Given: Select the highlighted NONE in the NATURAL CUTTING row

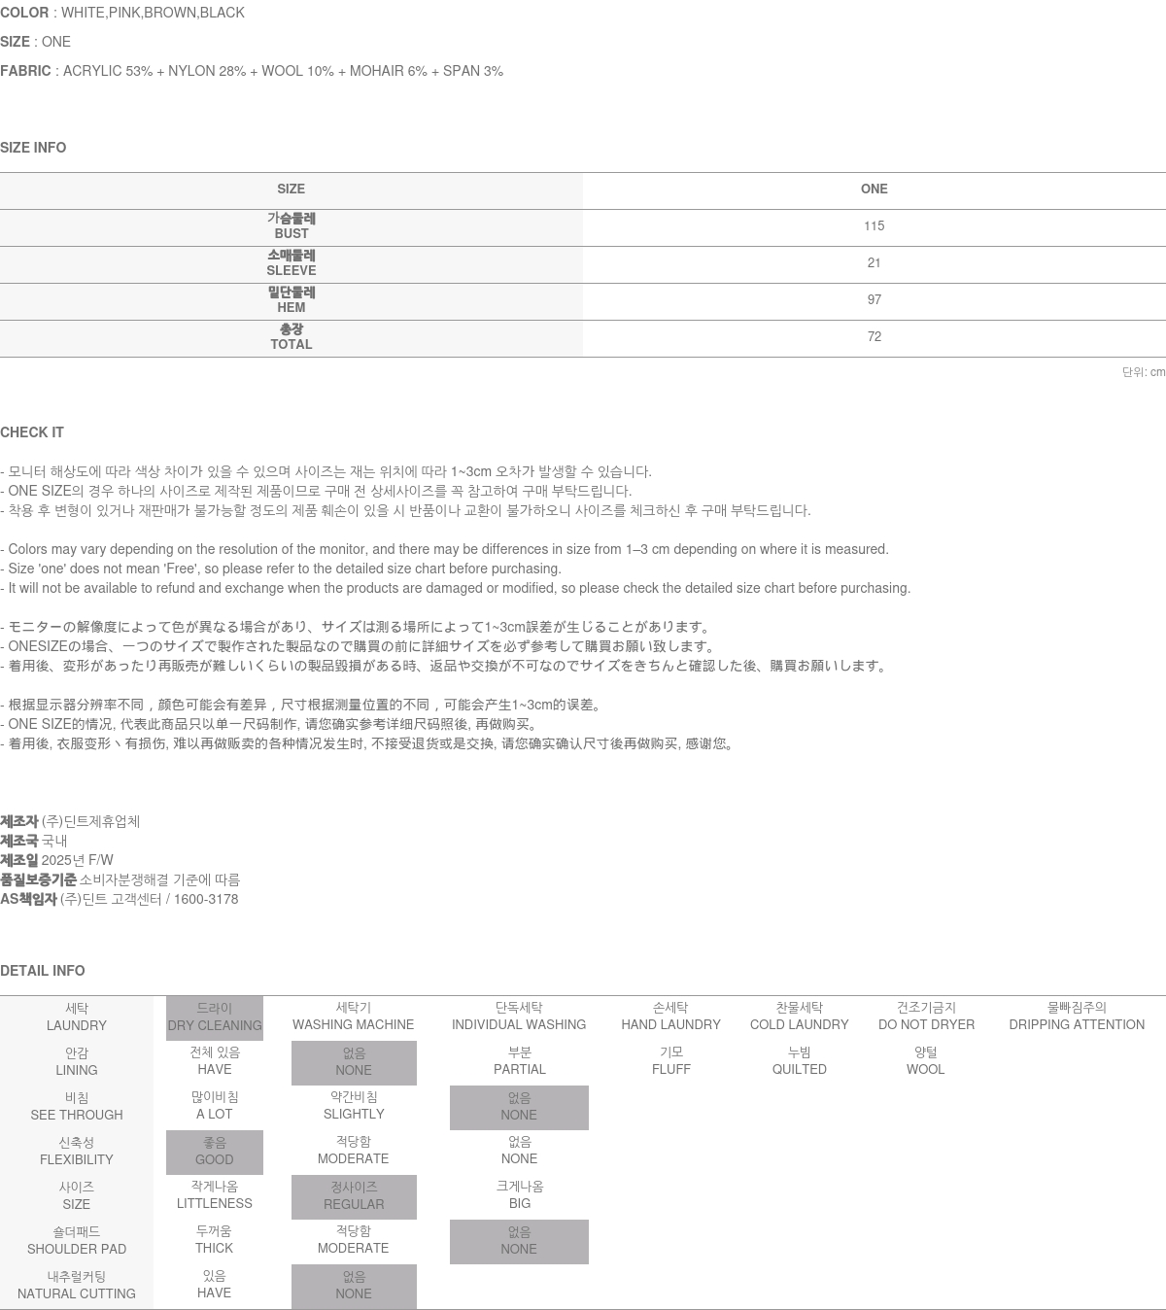Looking at the screenshot, I should (354, 1286).
